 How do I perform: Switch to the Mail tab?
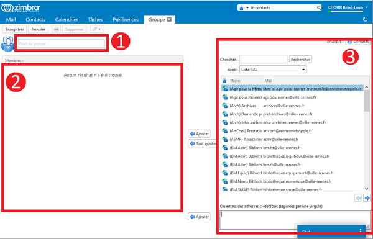[11, 19]
